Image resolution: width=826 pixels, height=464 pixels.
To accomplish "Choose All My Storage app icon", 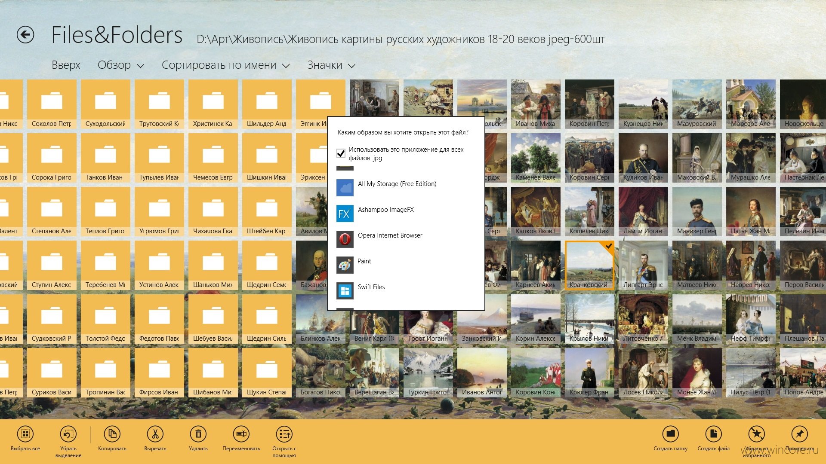I will click(x=345, y=188).
